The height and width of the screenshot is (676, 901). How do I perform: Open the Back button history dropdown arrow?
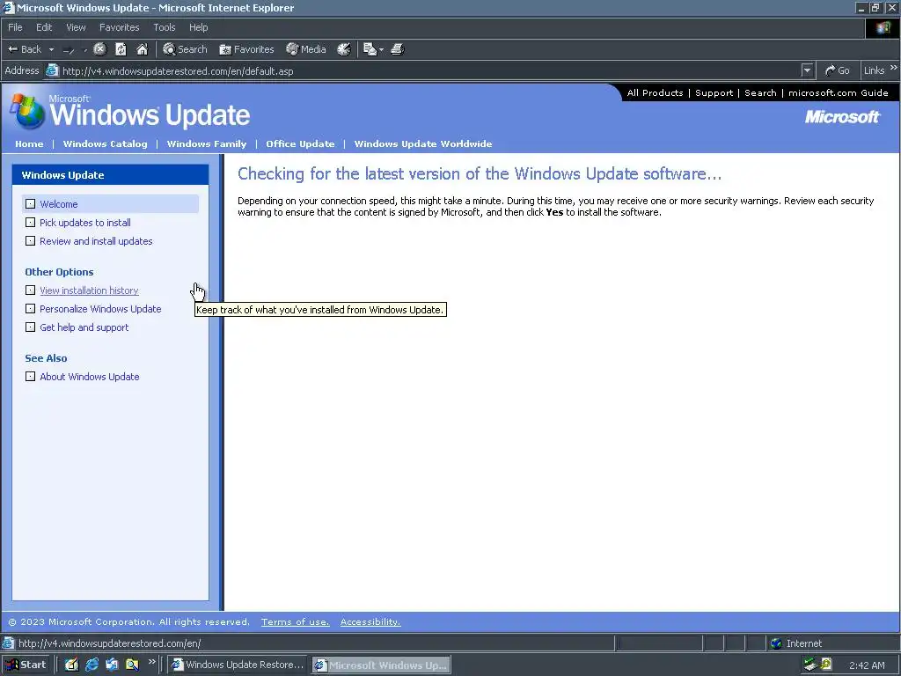point(51,49)
